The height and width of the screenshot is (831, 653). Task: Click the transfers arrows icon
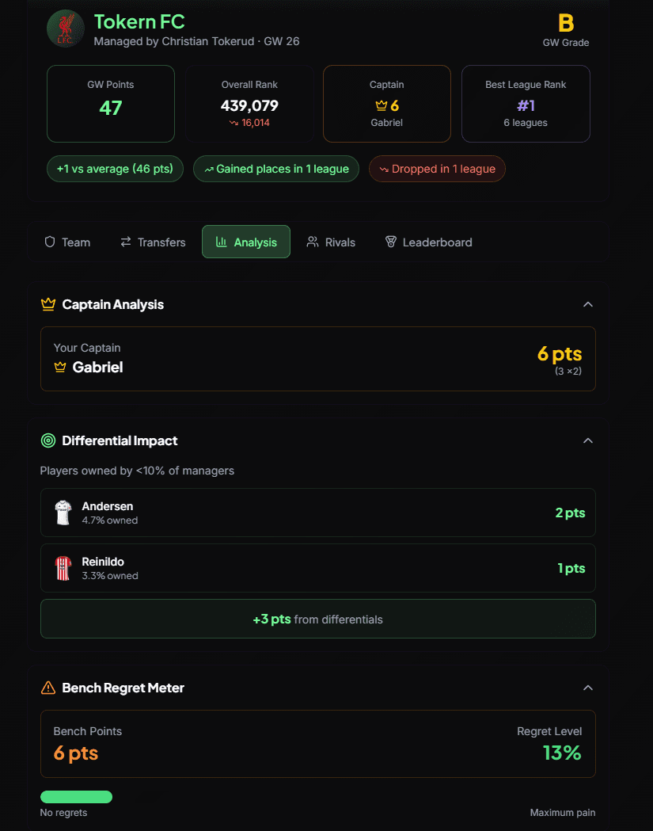(126, 242)
